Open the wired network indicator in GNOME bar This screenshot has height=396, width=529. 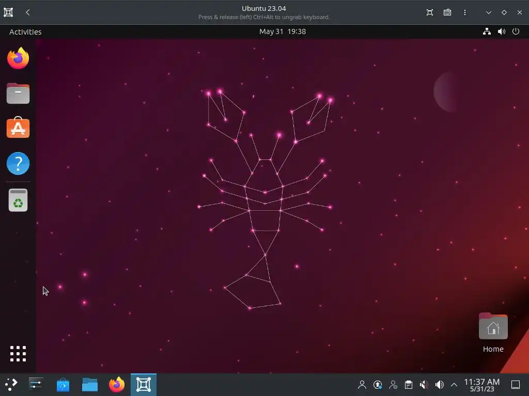pyautogui.click(x=487, y=31)
